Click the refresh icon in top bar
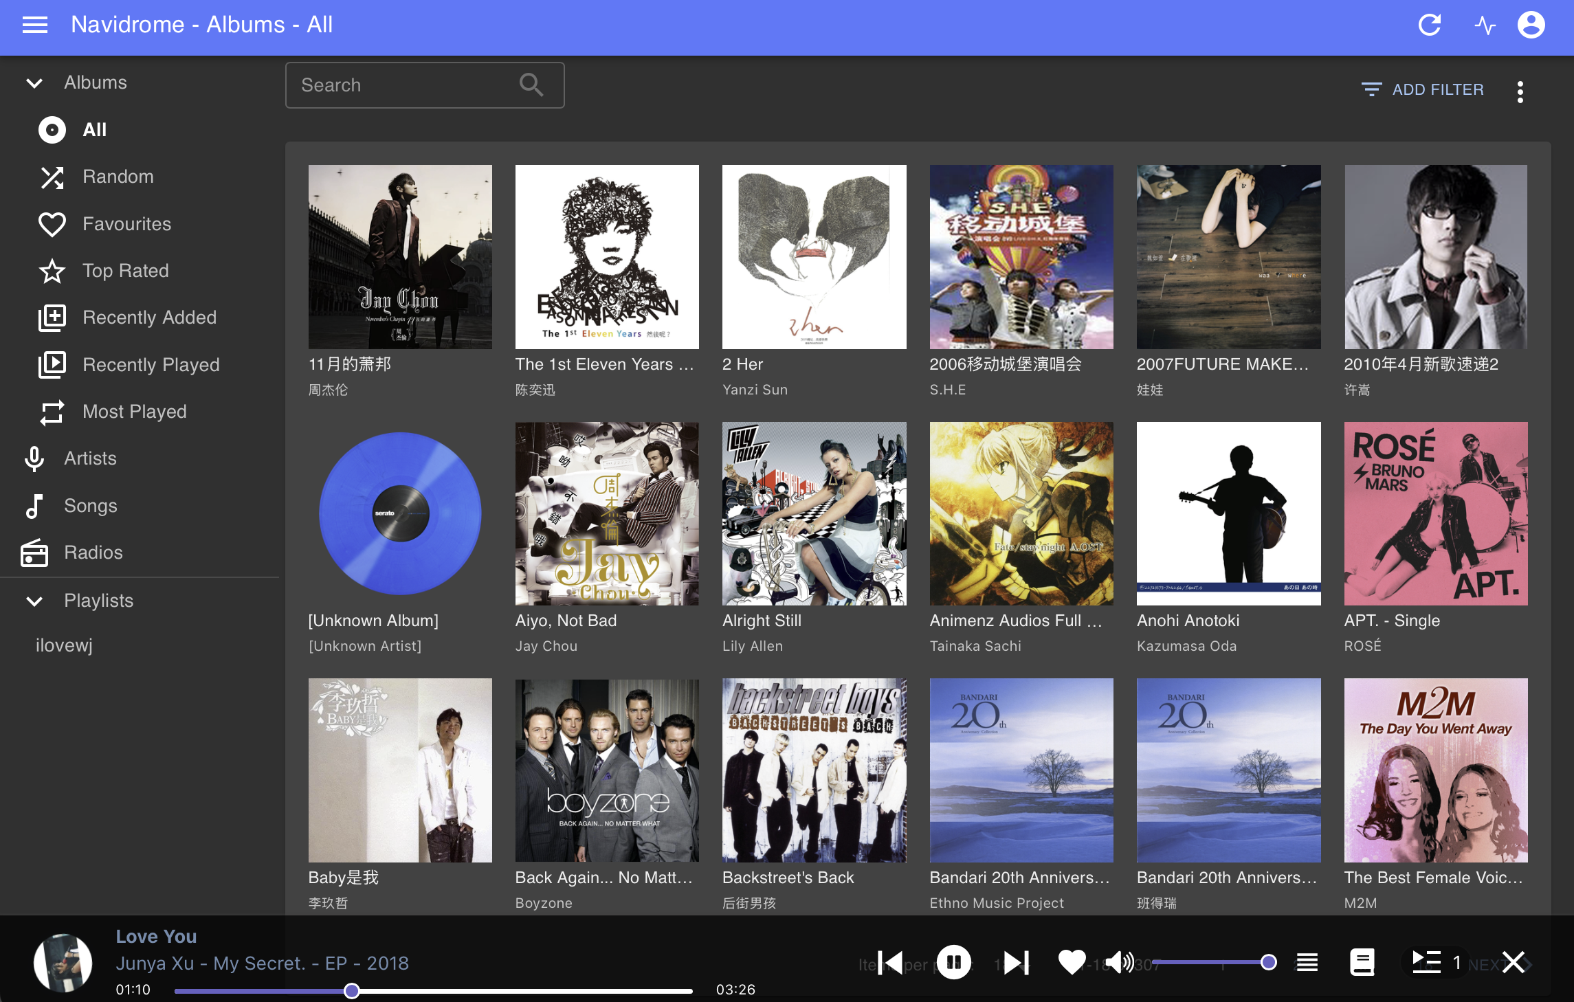The width and height of the screenshot is (1574, 1002). coord(1430,25)
